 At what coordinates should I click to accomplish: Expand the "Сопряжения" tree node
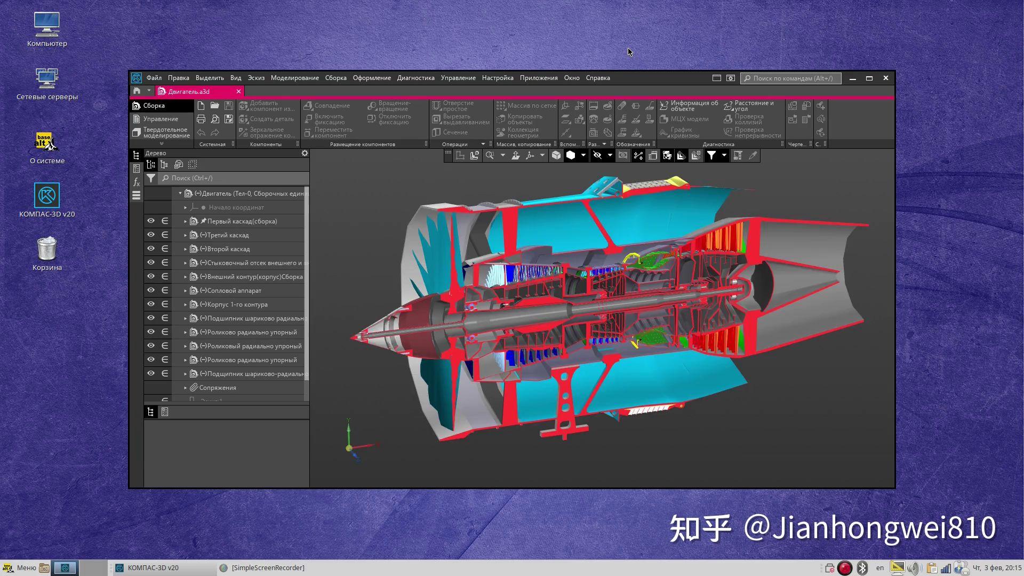tap(185, 388)
